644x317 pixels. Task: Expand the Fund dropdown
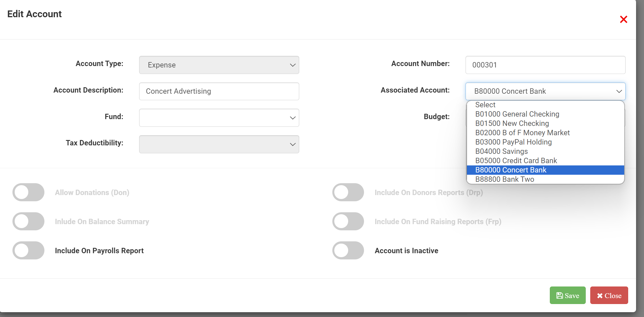219,118
